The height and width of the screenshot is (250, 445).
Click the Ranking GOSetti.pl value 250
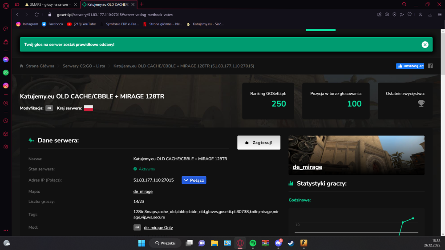[x=279, y=103]
